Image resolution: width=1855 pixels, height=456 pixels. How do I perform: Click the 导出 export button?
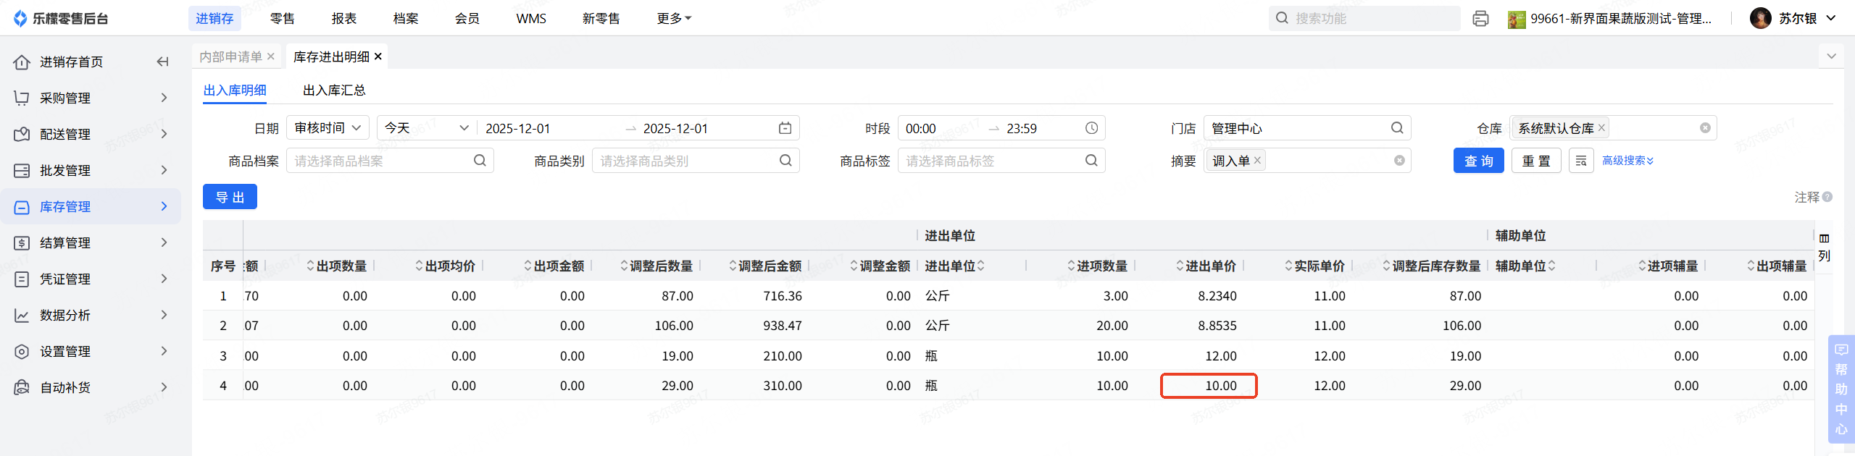[230, 197]
